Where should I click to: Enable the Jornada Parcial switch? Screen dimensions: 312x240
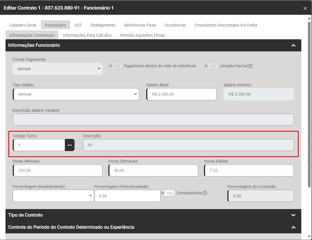[211, 66]
